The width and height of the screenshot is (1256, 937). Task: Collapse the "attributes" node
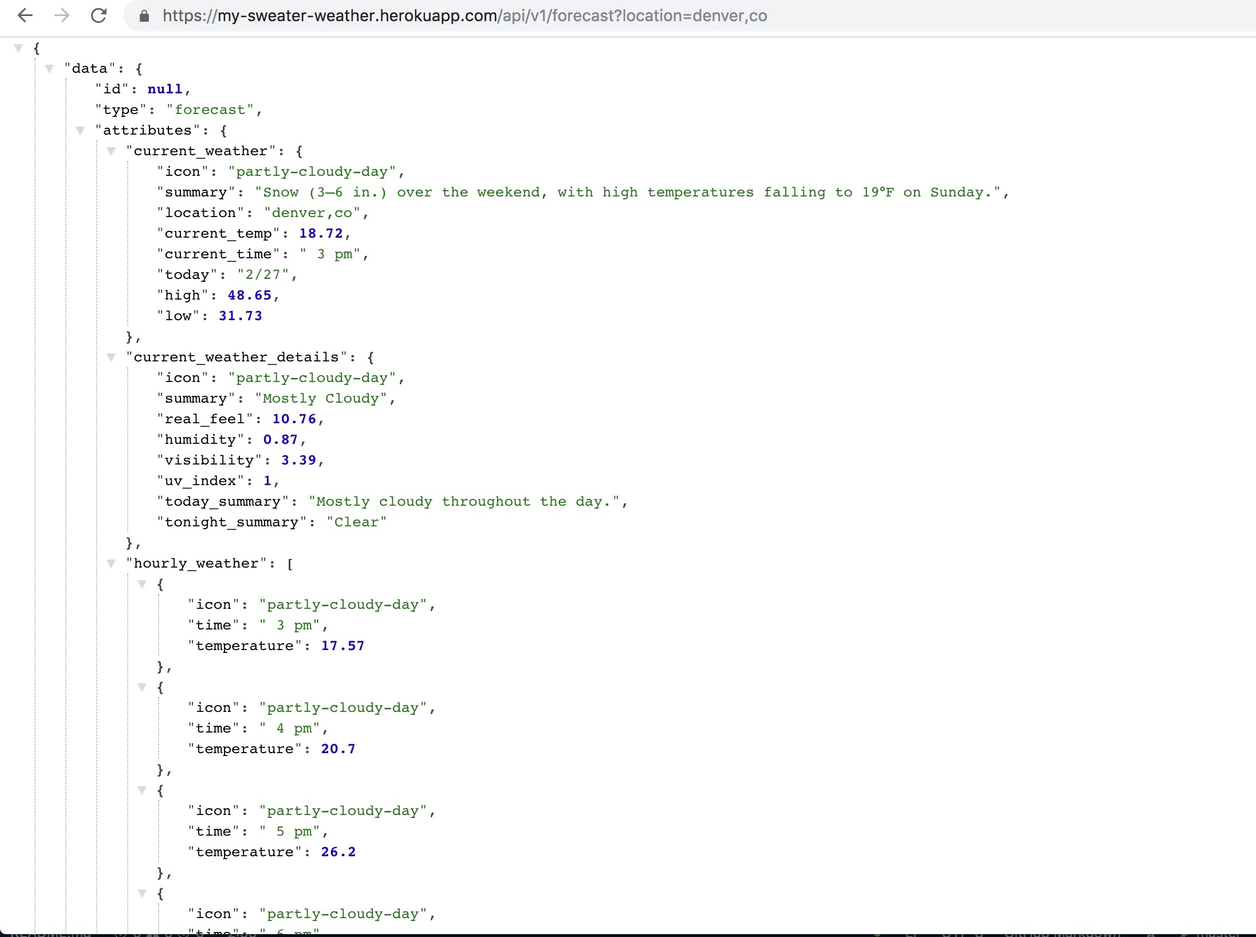tap(80, 131)
